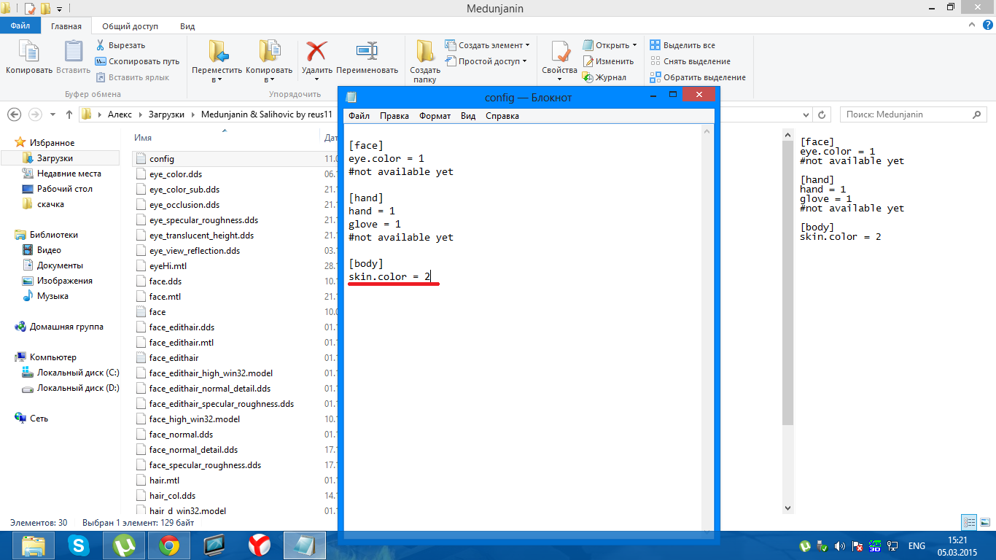The height and width of the screenshot is (560, 996).
Task: Open Create item (Создать элемент) dropdown
Action: coord(488,45)
